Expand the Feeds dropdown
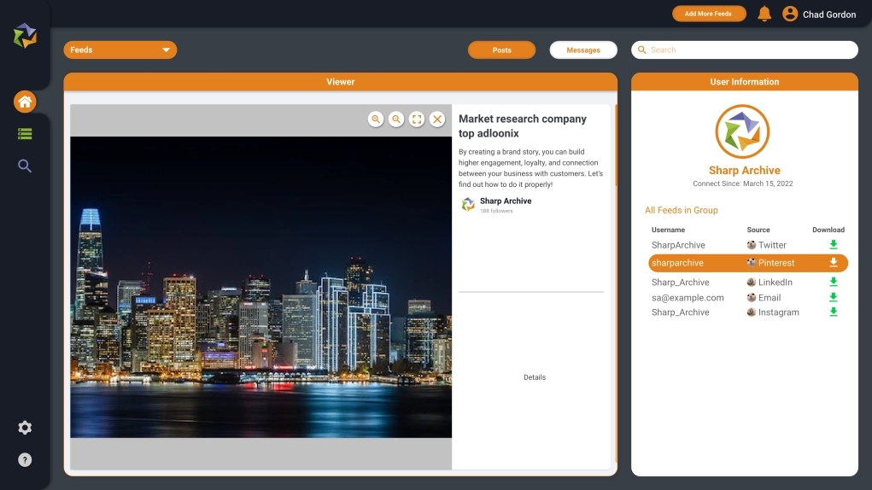872x490 pixels. pos(120,50)
